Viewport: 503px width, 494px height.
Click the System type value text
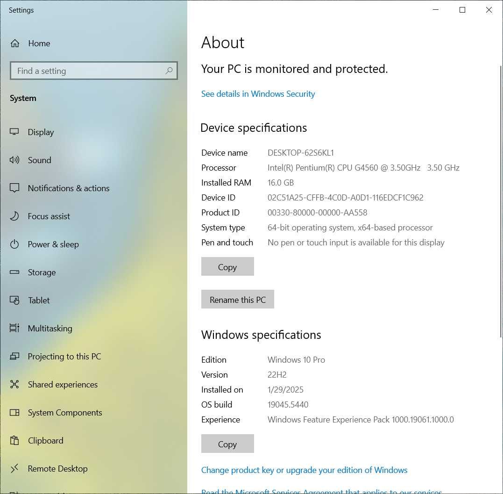[350, 228]
